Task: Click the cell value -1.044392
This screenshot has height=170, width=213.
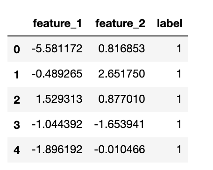Action: tap(57, 124)
